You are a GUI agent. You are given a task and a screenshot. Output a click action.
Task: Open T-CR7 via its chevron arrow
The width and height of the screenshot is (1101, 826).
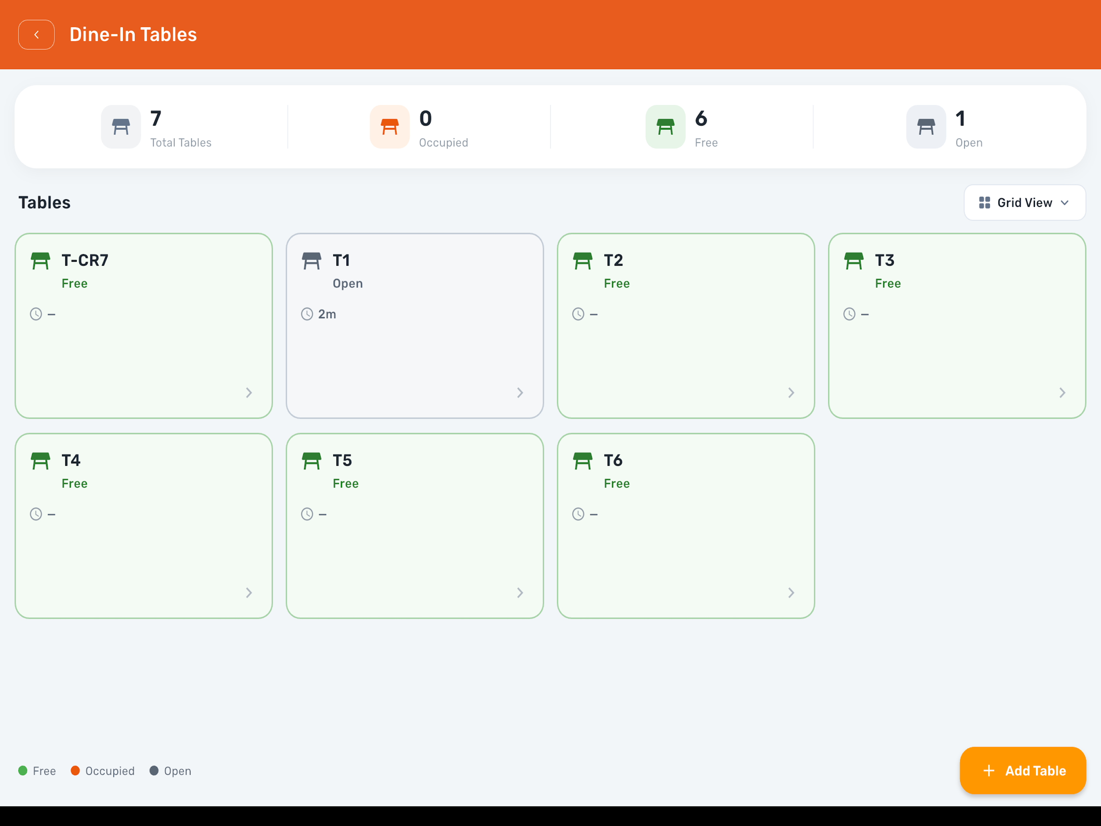[x=249, y=393]
